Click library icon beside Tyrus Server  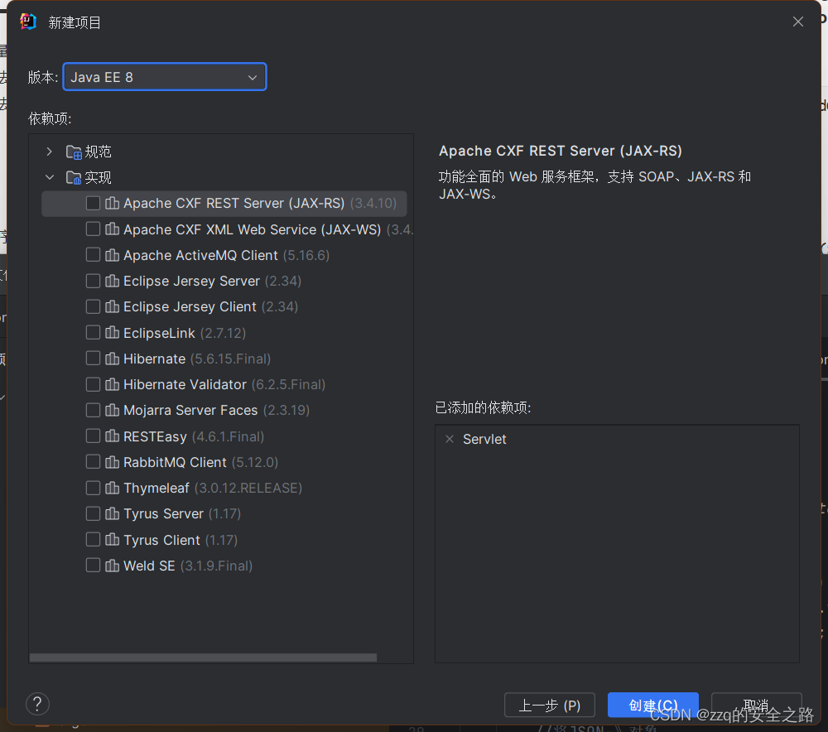pyautogui.click(x=112, y=514)
